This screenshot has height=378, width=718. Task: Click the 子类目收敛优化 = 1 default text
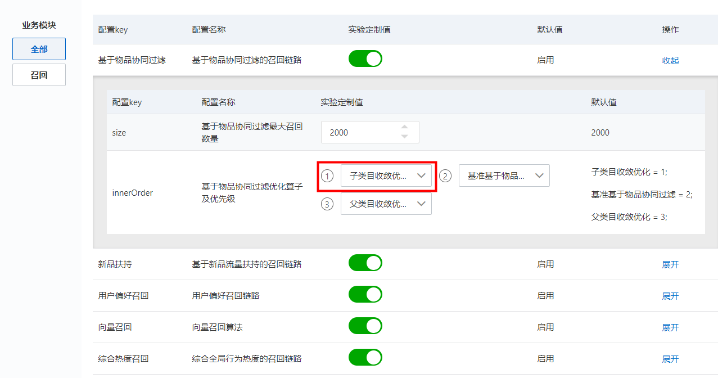click(629, 172)
